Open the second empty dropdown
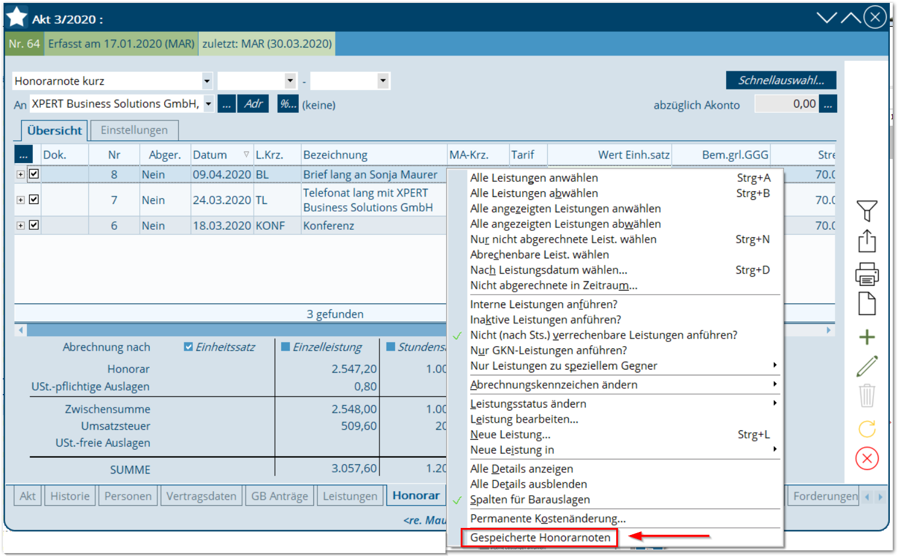 (291, 81)
